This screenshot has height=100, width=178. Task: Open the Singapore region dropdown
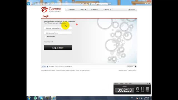pyautogui.click(x=132, y=67)
